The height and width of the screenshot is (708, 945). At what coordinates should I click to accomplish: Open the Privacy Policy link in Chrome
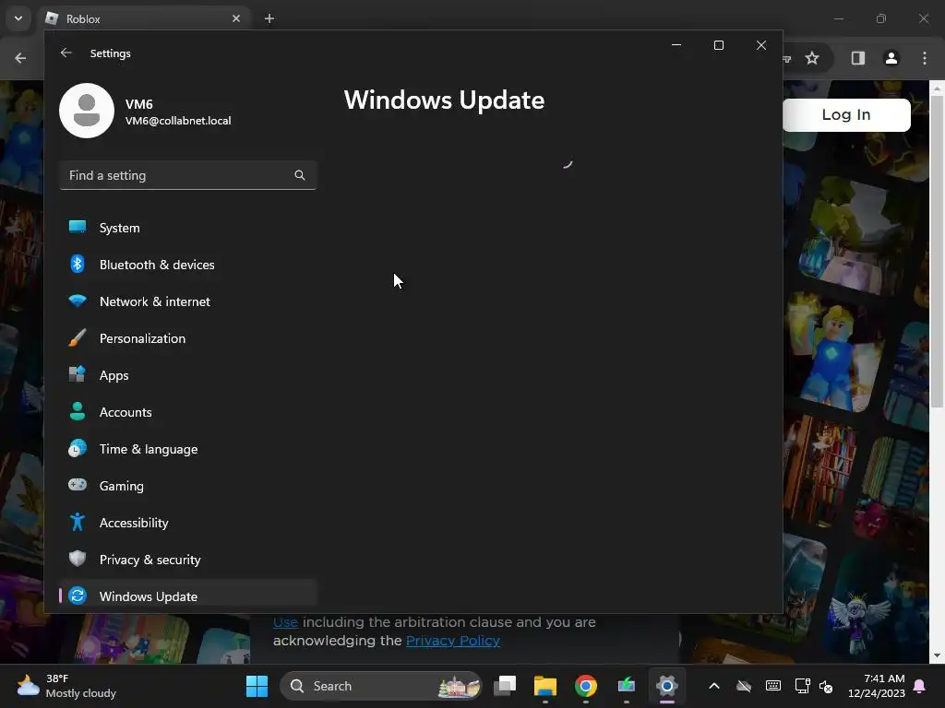[x=452, y=641]
